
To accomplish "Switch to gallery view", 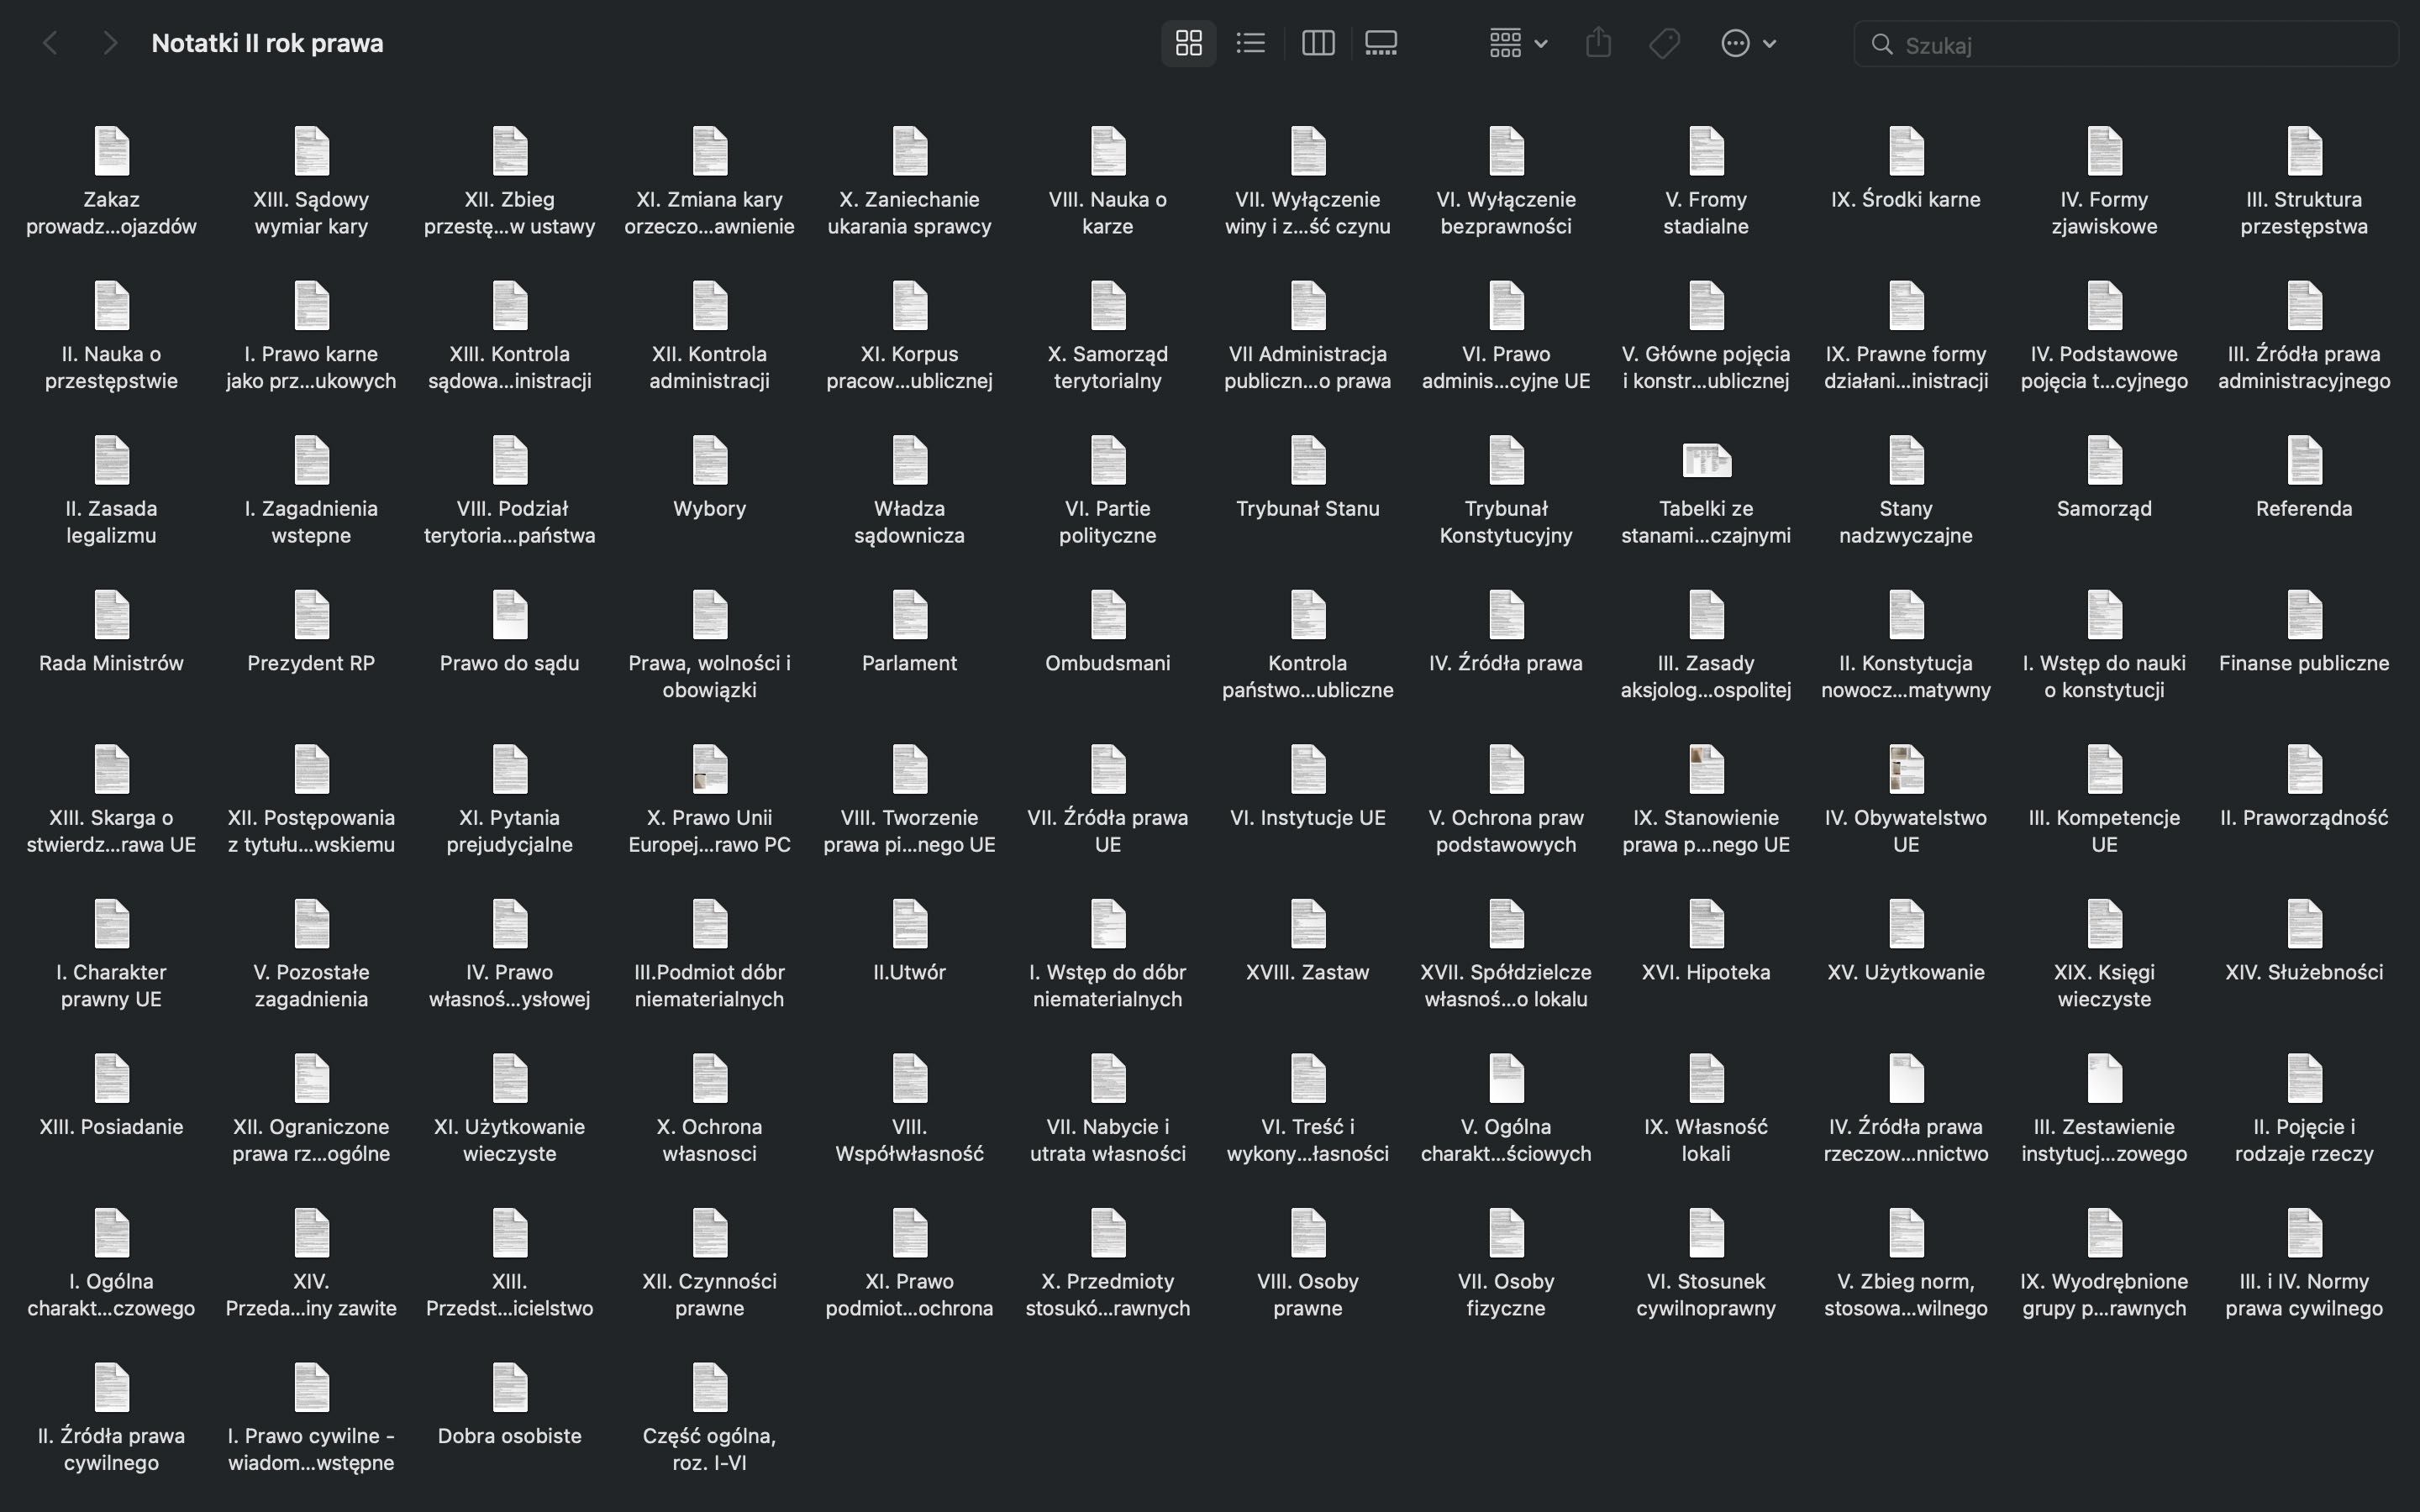I will pyautogui.click(x=1381, y=43).
